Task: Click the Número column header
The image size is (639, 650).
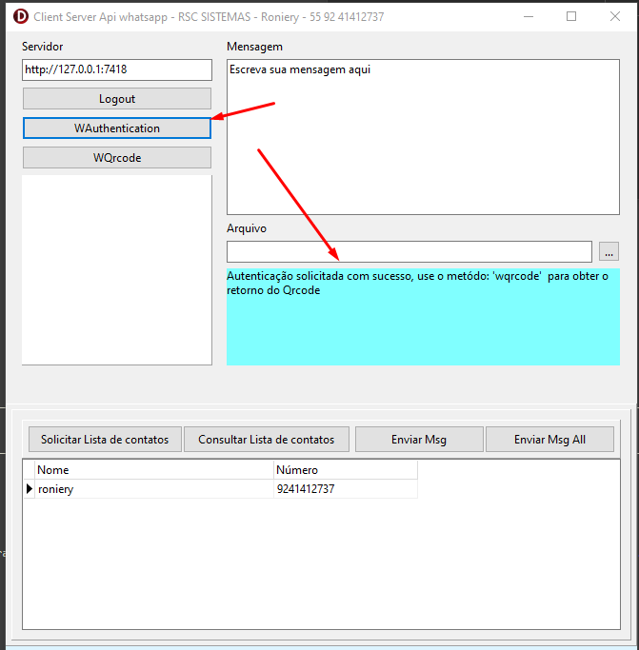Action: point(343,470)
